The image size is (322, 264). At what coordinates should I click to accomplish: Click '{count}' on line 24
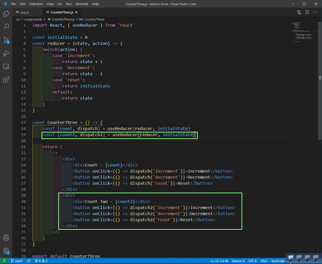[x=114, y=165]
